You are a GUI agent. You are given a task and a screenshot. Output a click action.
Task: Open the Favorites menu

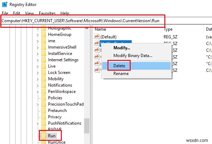pyautogui.click(x=47, y=13)
